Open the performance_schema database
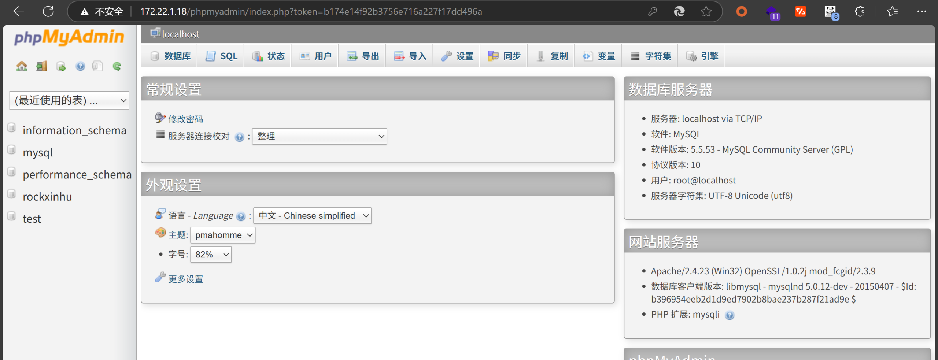Image resolution: width=938 pixels, height=360 pixels. [77, 175]
